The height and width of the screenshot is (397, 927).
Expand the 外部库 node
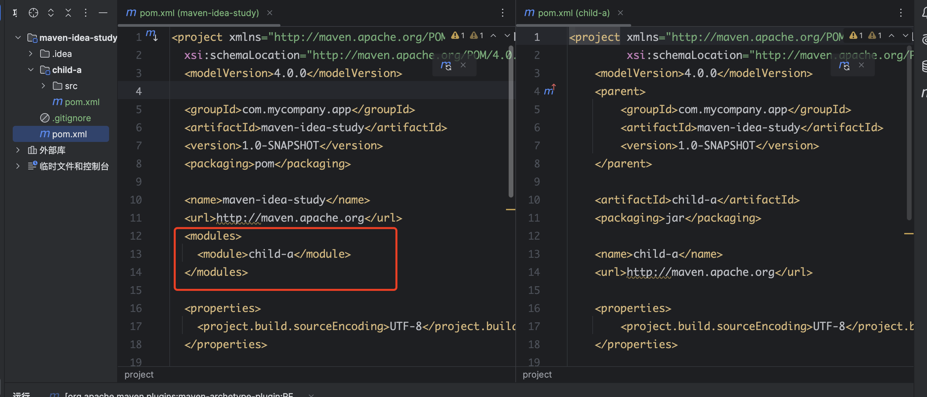[x=18, y=150]
